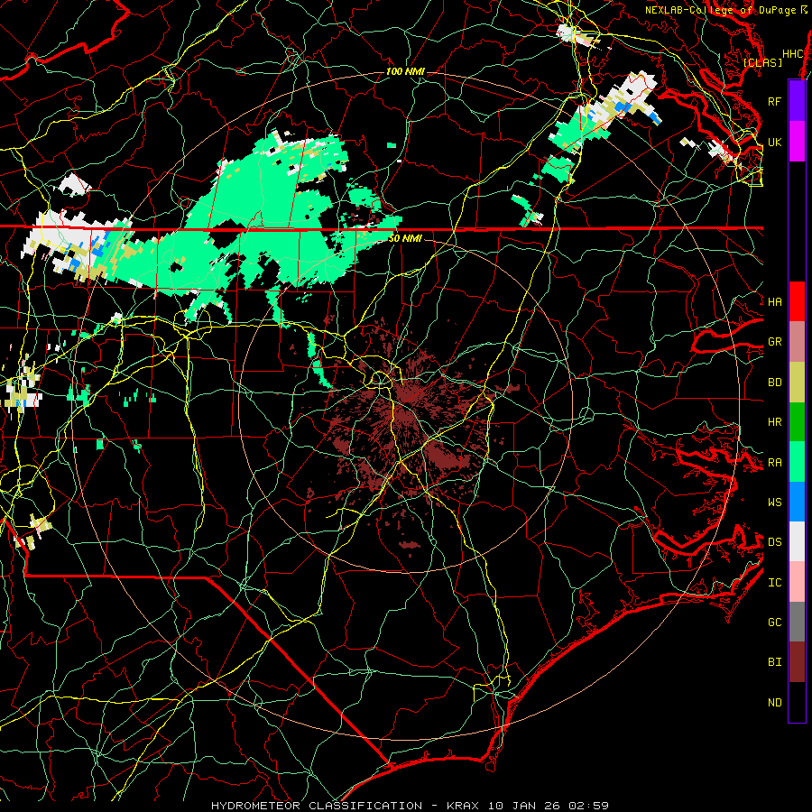Screen dimensions: 812x812
Task: Click the 100 NMI range ring label
Action: point(405,71)
